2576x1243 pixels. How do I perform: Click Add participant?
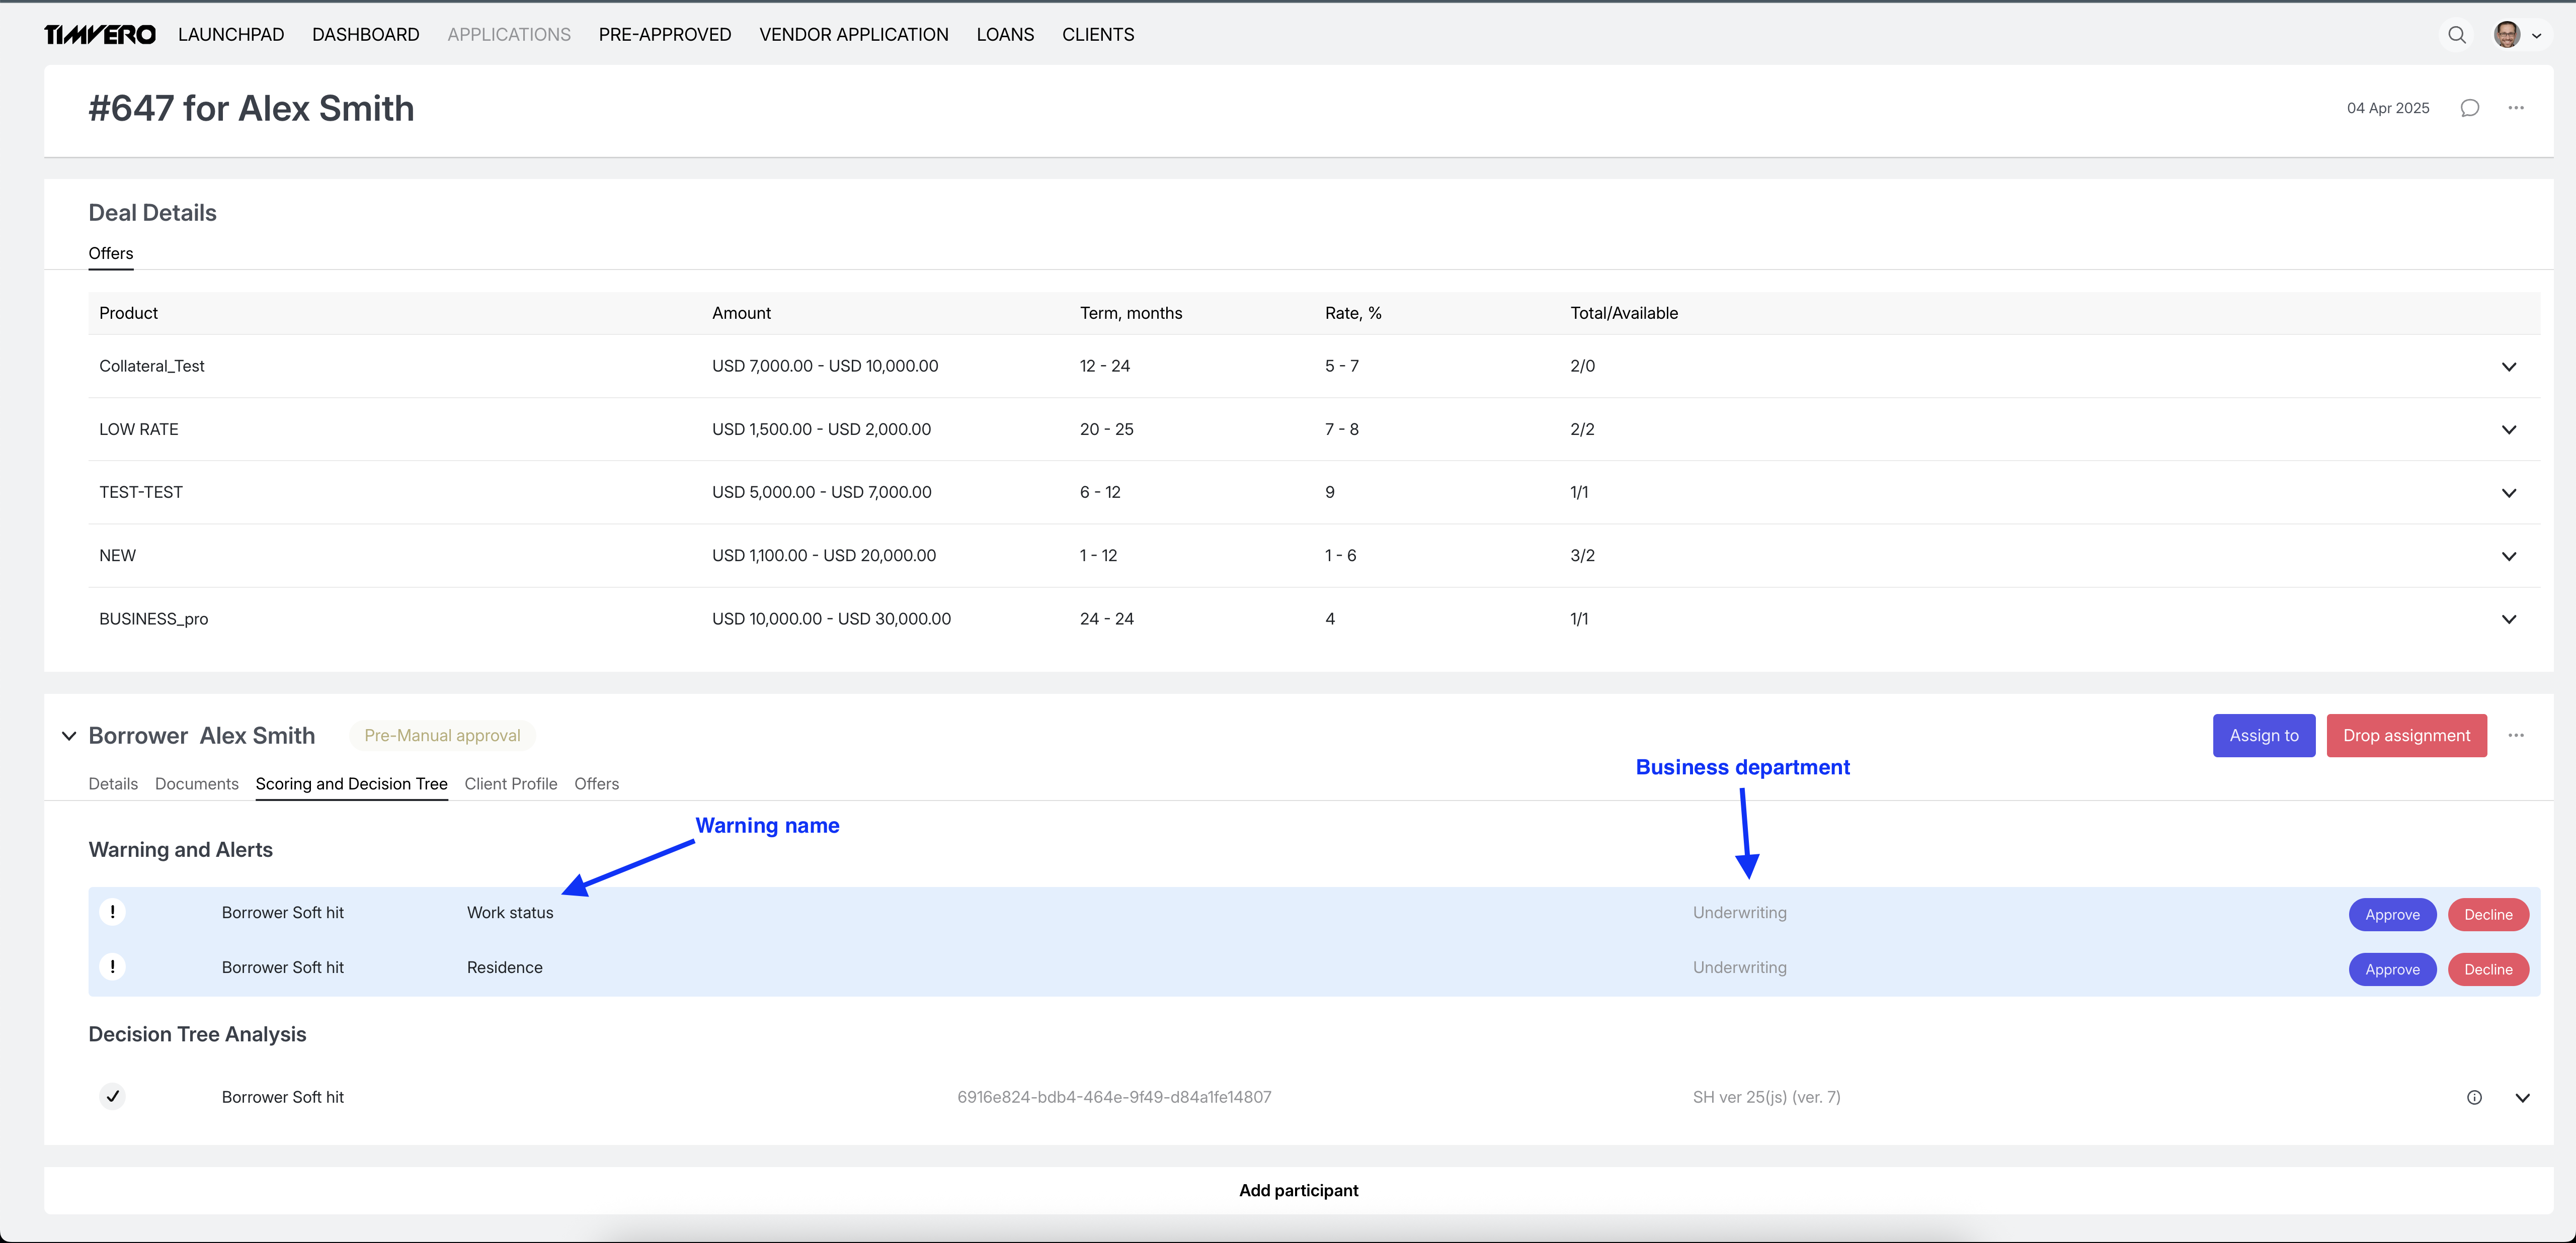pyautogui.click(x=1298, y=1190)
